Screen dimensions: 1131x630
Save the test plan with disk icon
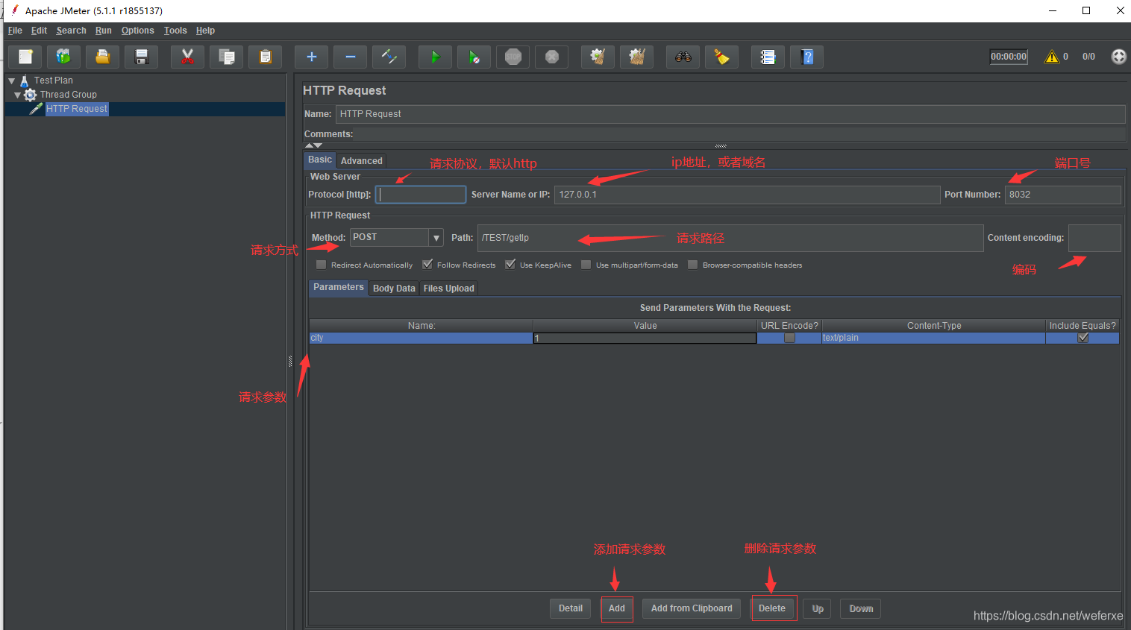coord(141,57)
